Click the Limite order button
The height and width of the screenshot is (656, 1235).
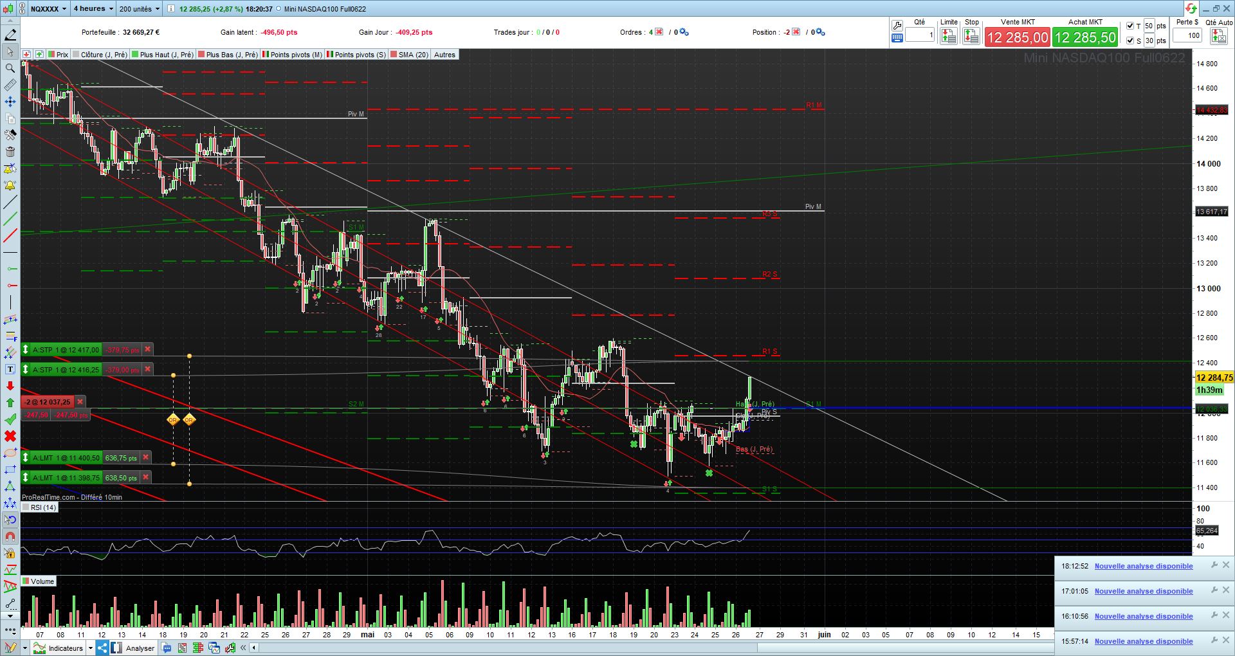(x=949, y=36)
